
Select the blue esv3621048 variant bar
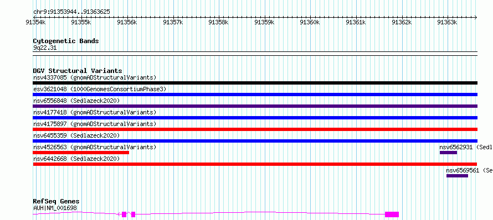255,95
